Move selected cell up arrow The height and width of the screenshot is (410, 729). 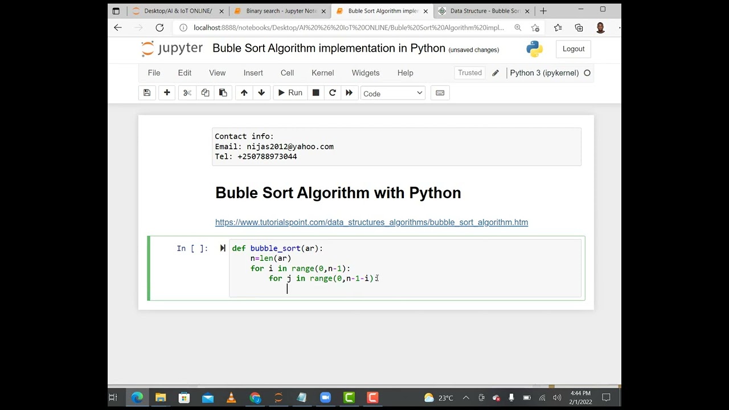pyautogui.click(x=244, y=93)
